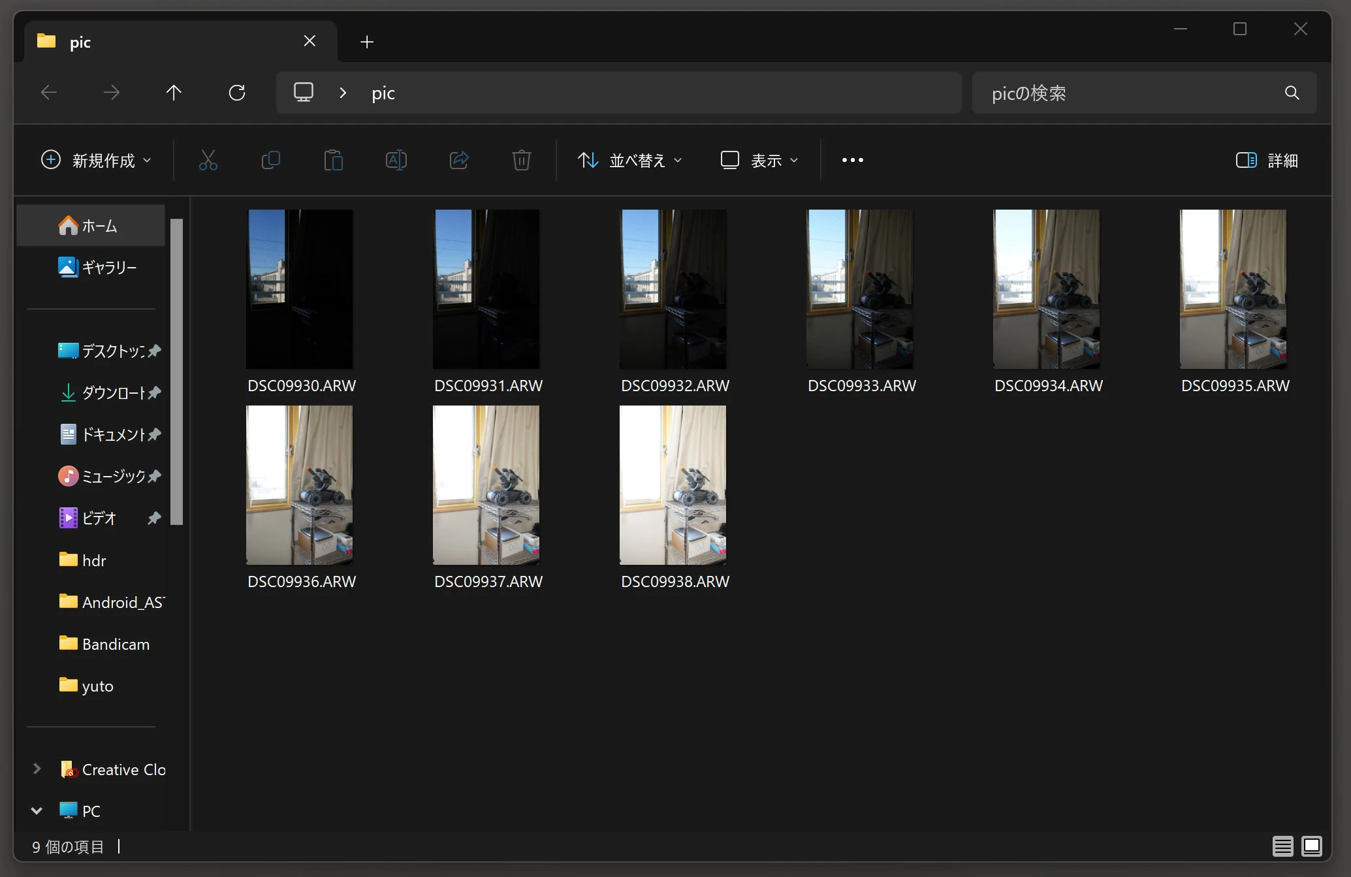
Task: Switch to details list view in status bar
Action: 1282,846
